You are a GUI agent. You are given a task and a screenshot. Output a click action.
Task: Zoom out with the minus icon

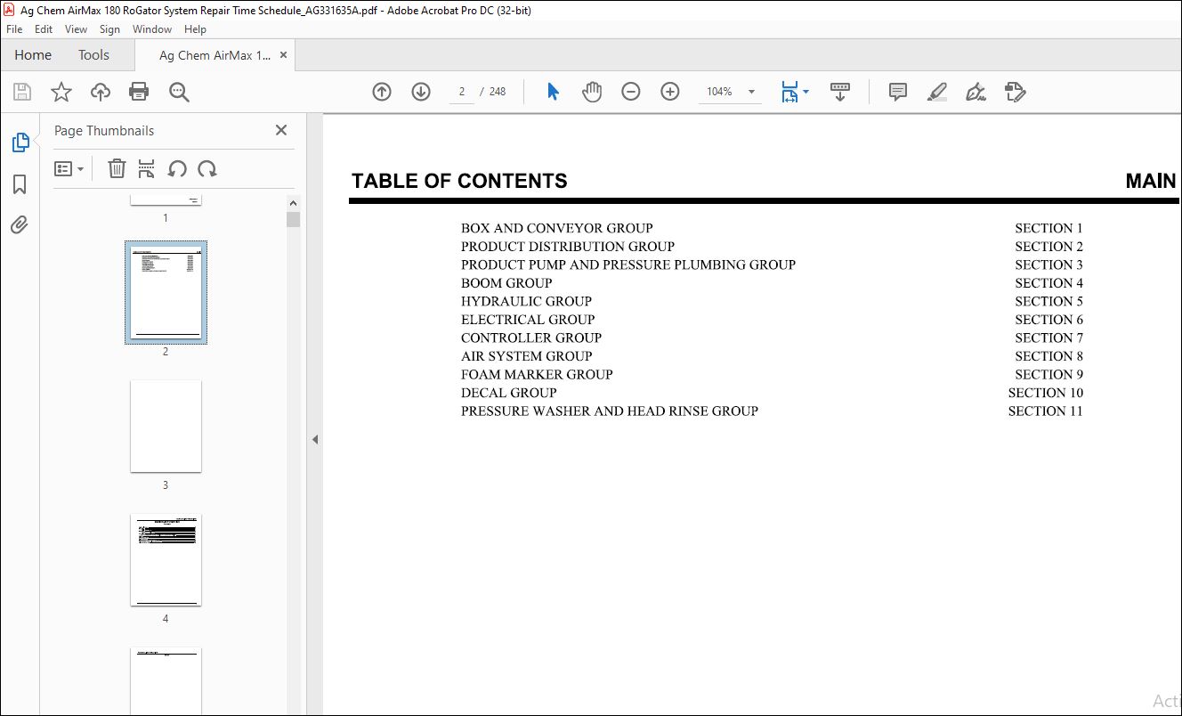pyautogui.click(x=631, y=92)
